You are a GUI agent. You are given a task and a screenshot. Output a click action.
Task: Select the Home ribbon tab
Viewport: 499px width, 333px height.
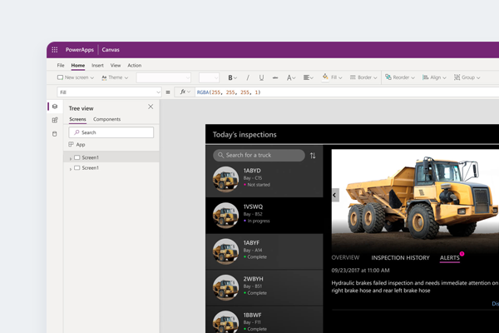(x=78, y=65)
